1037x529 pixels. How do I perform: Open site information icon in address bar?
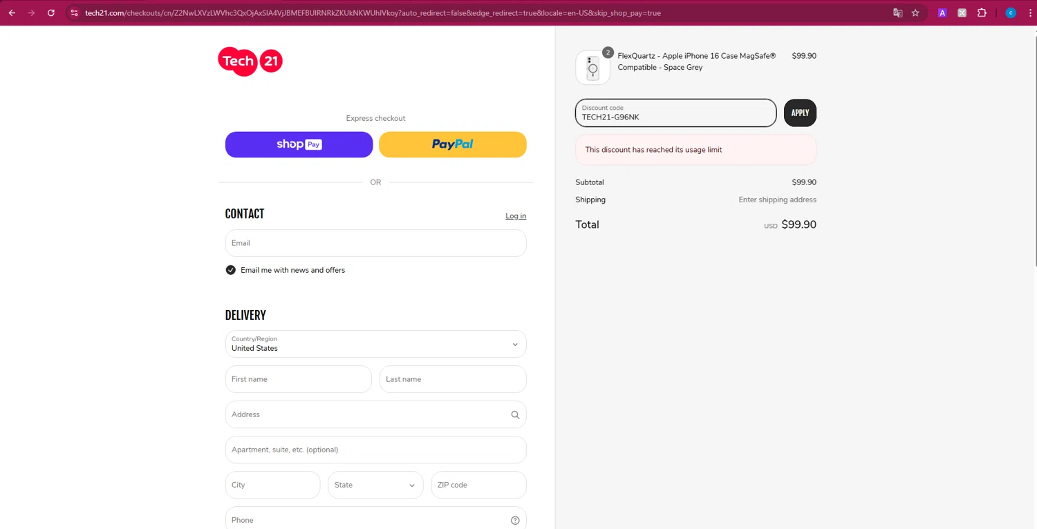(x=75, y=12)
